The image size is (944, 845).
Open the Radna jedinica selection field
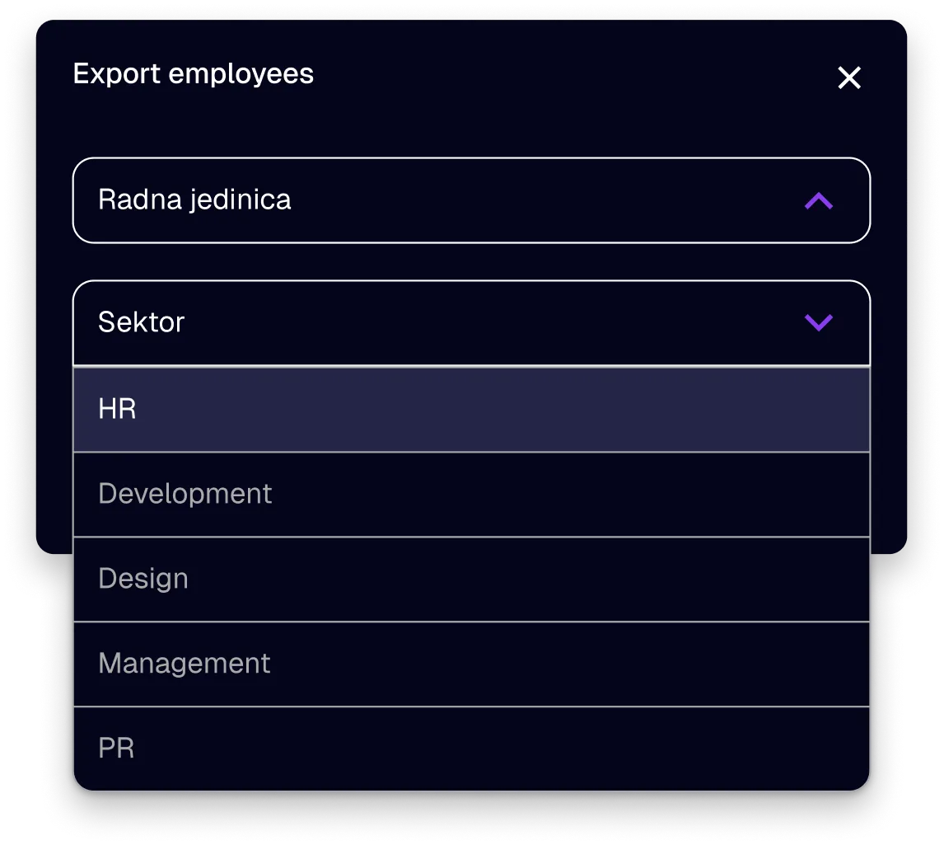(x=471, y=200)
